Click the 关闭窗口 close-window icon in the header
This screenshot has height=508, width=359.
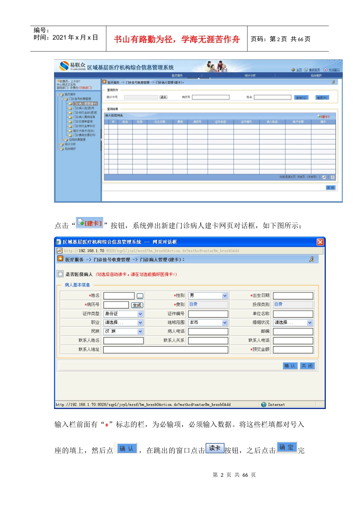pyautogui.click(x=325, y=70)
